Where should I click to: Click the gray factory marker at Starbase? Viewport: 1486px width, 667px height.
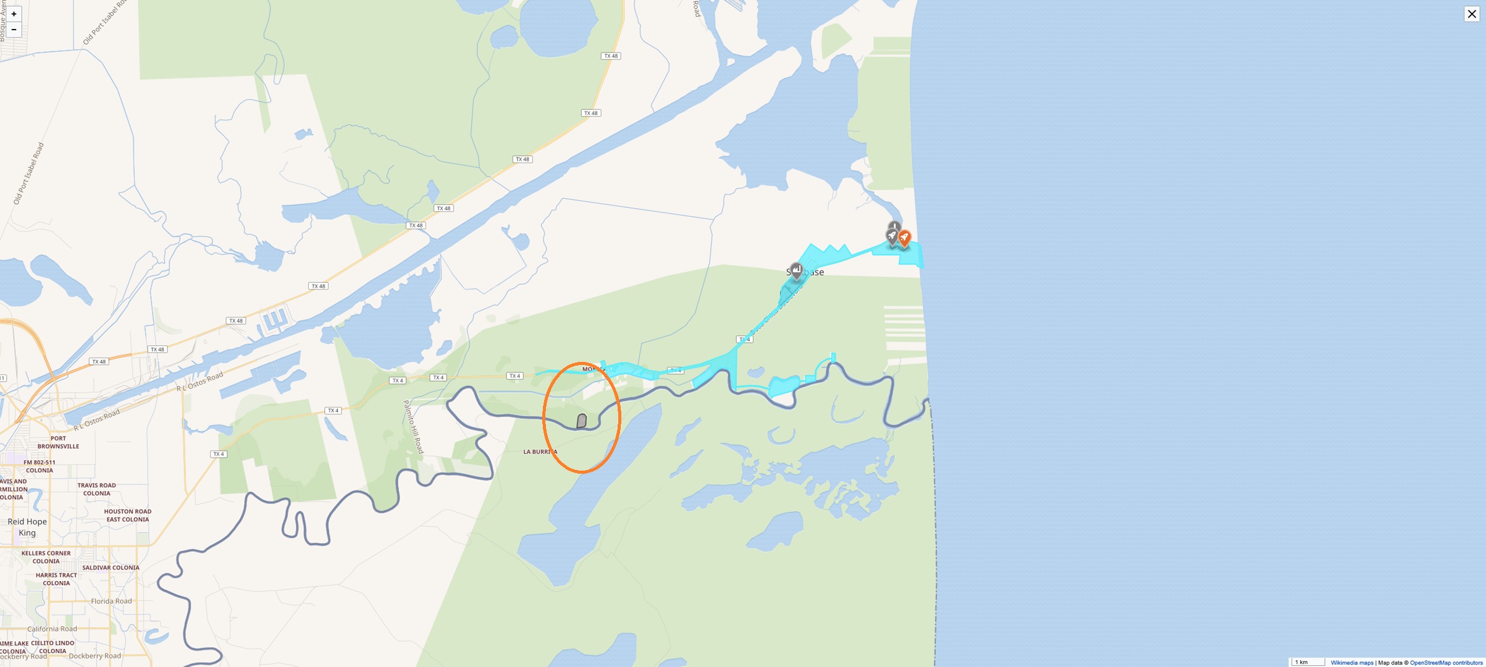pos(796,271)
